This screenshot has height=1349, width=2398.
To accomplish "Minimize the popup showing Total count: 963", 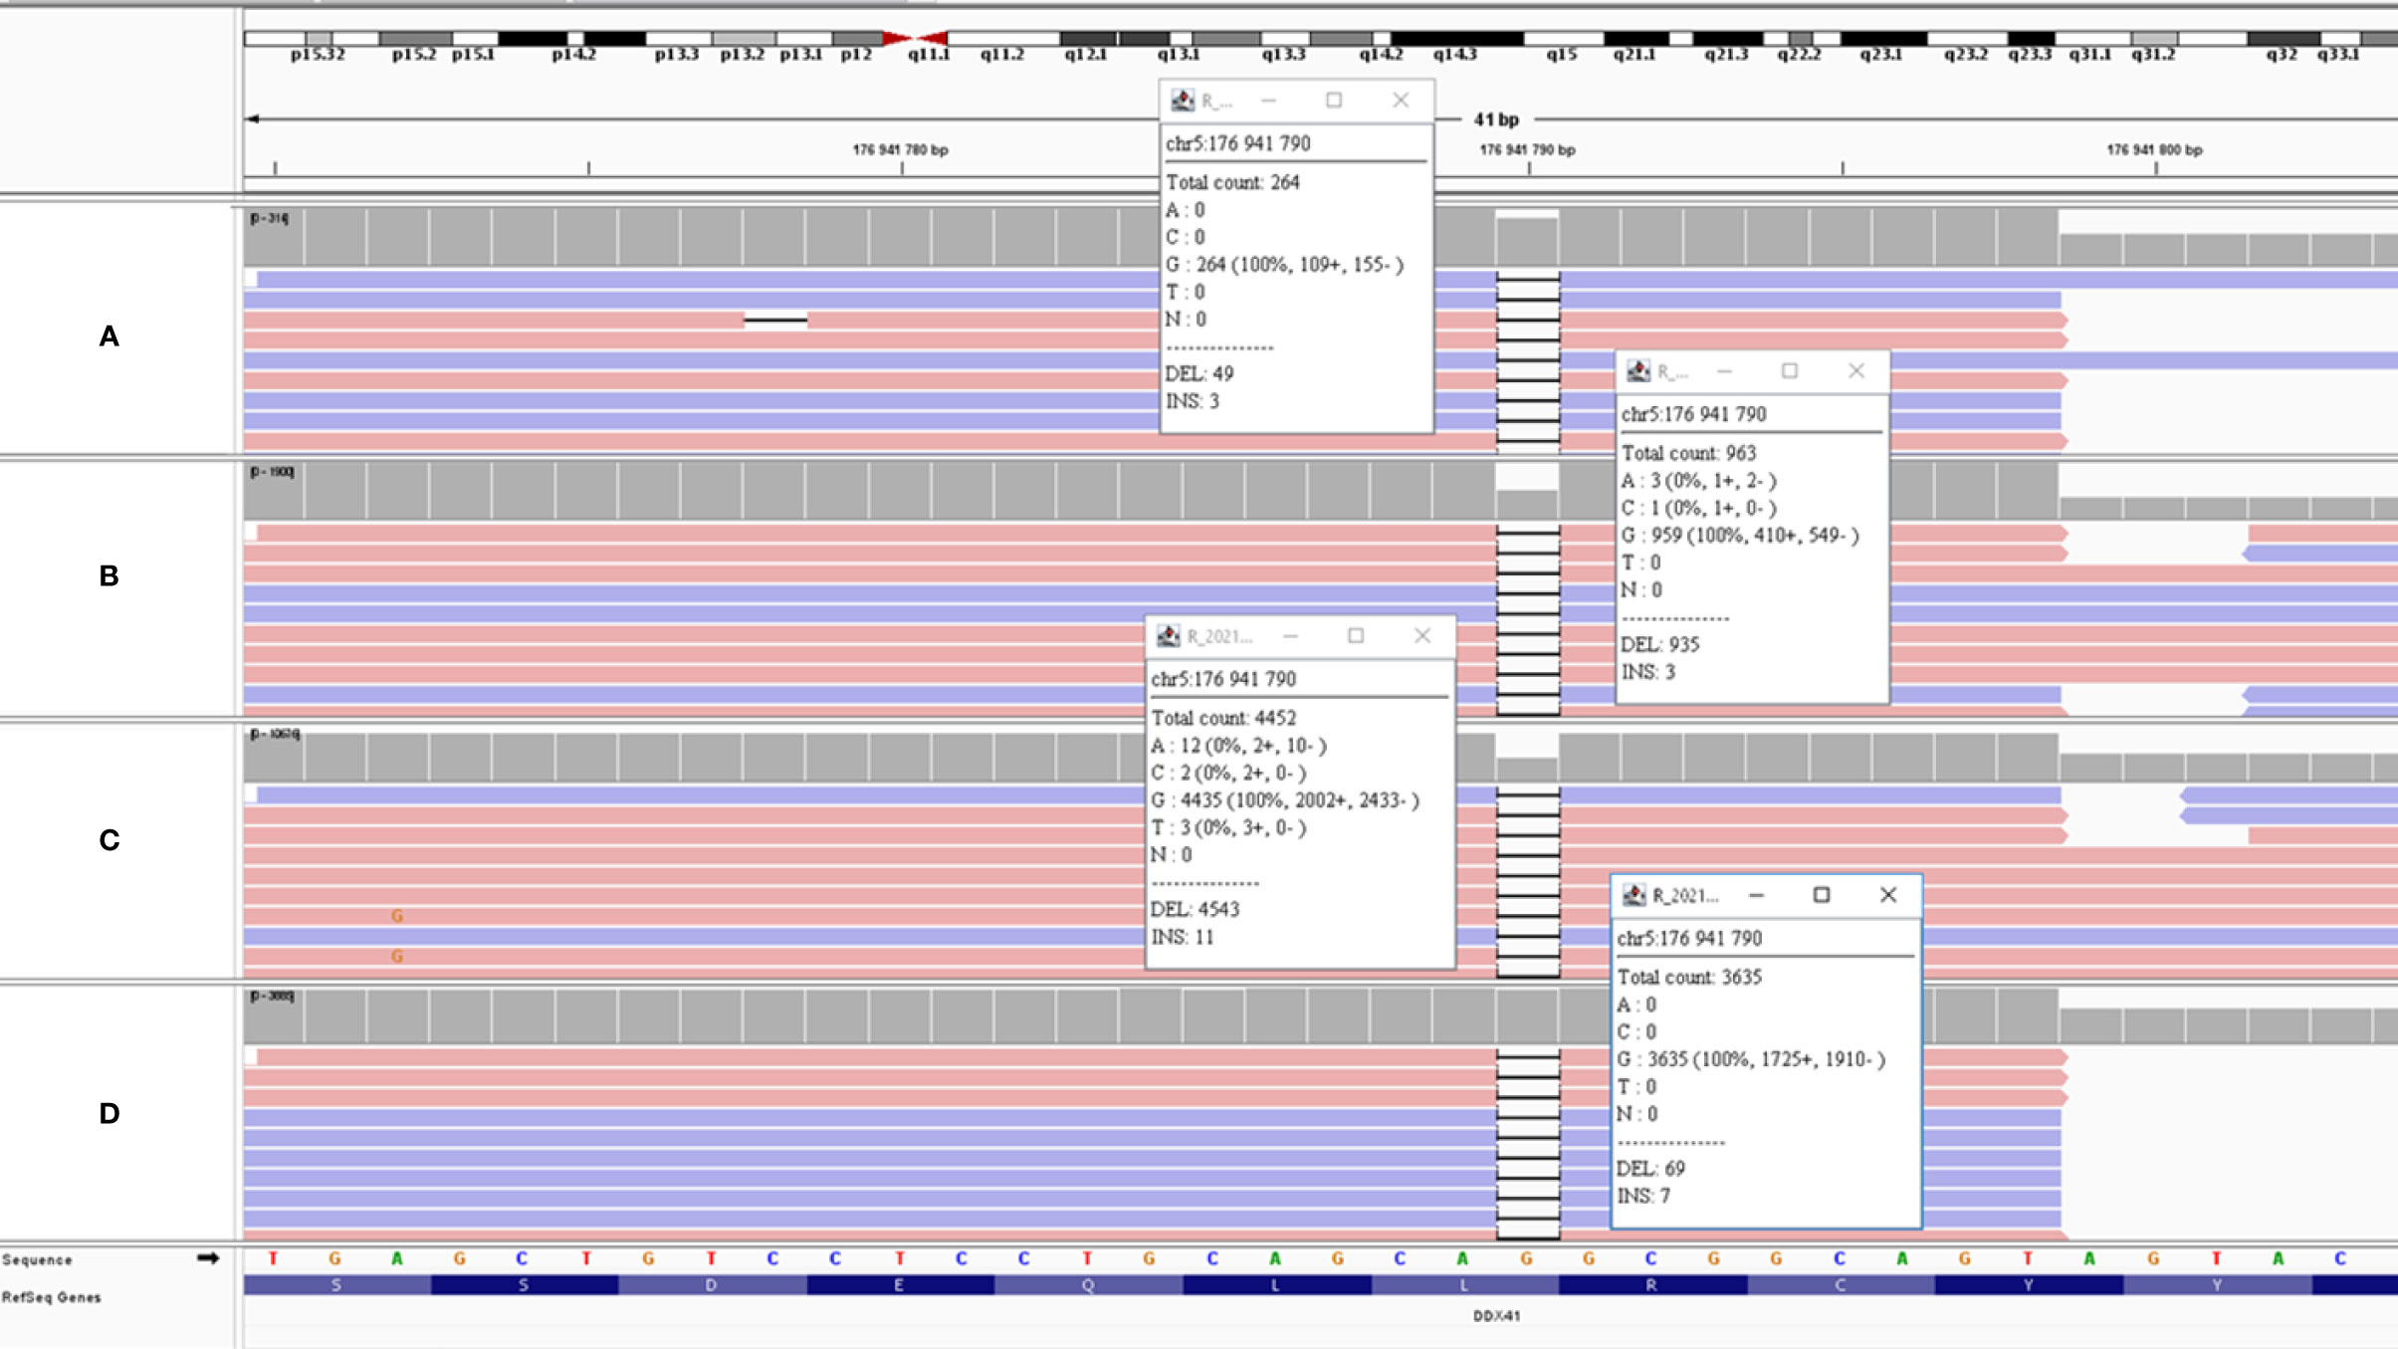I will [x=1724, y=371].
